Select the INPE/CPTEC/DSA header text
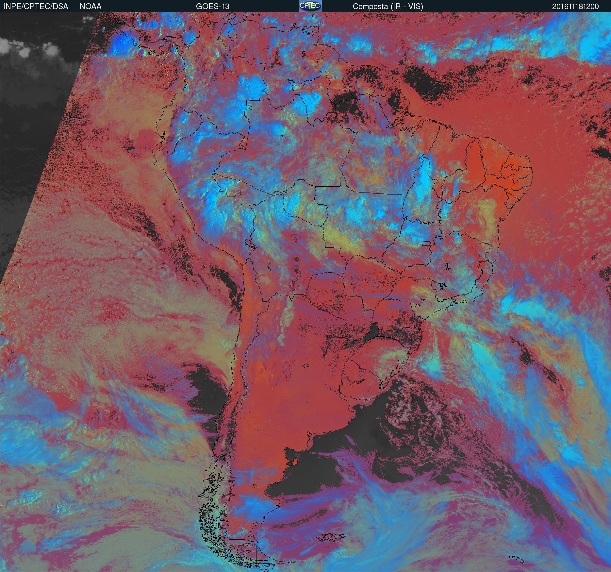 (x=36, y=7)
